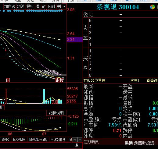Switch to the MACD实战 indicator tab

coord(38,140)
